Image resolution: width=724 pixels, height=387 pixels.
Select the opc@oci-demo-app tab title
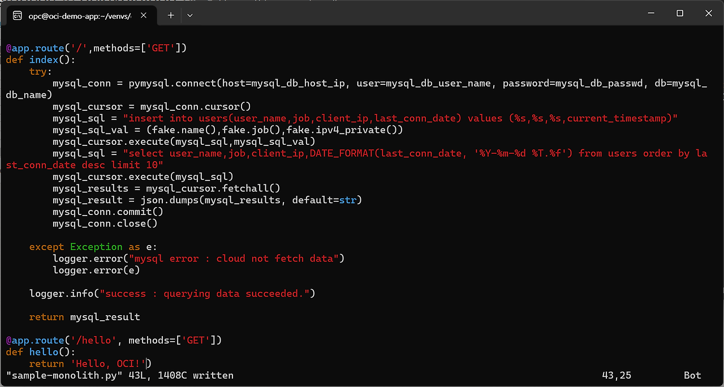pyautogui.click(x=79, y=16)
